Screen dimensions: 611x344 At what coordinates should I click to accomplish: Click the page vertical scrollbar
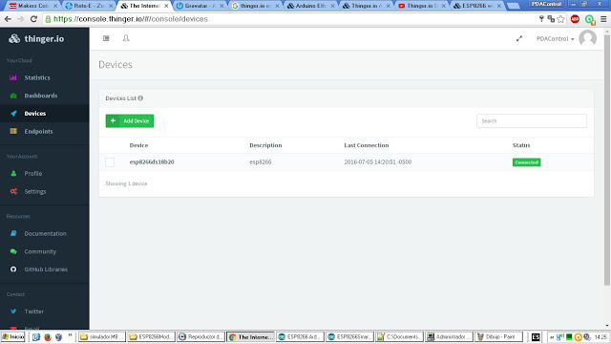607,160
